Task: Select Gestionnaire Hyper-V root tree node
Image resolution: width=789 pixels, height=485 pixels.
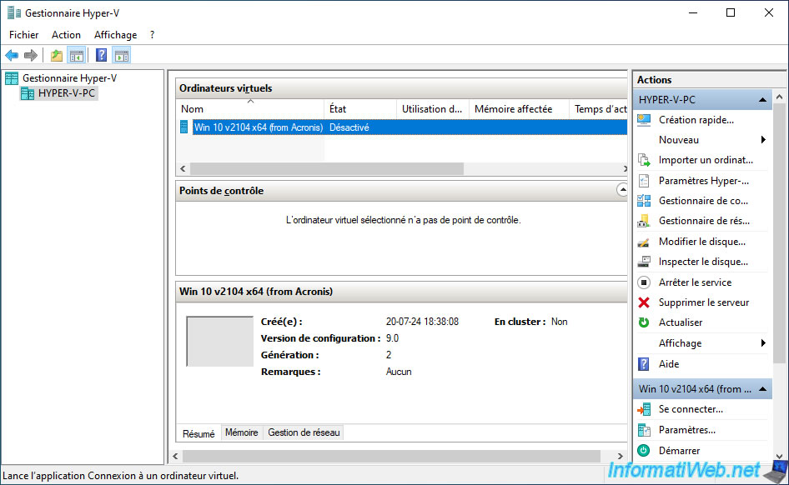Action: 69,78
